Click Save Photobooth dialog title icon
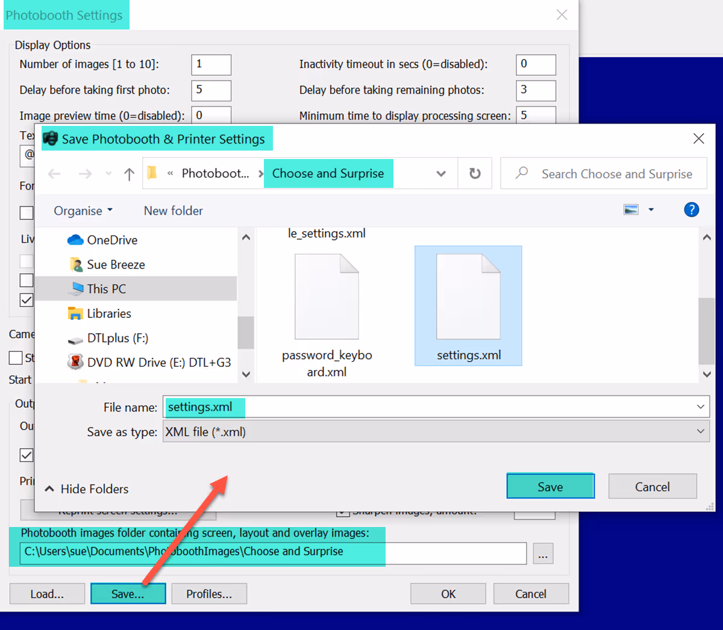 tap(50, 139)
